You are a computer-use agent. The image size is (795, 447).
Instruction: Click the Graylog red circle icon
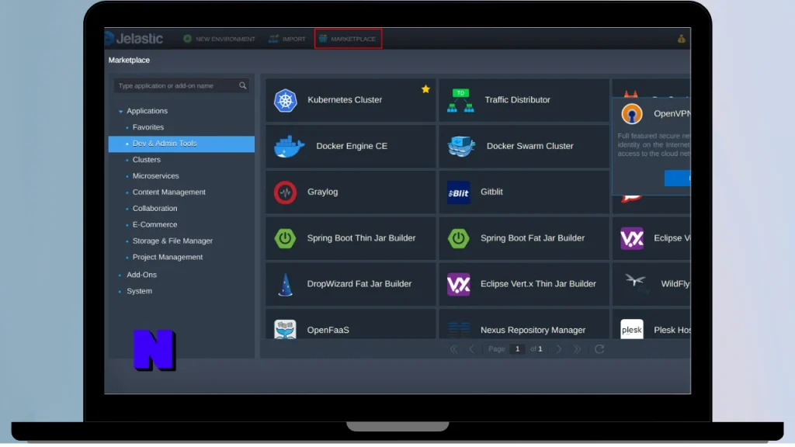(286, 192)
